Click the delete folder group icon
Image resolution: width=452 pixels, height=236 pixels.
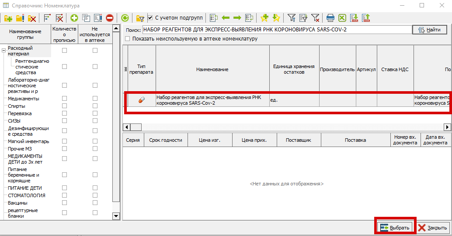pyautogui.click(x=32, y=18)
